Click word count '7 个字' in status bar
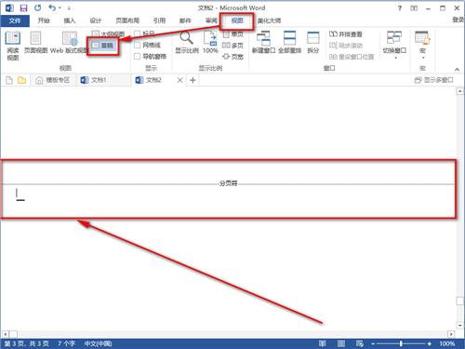This screenshot has height=349, width=465. pyautogui.click(x=66, y=343)
